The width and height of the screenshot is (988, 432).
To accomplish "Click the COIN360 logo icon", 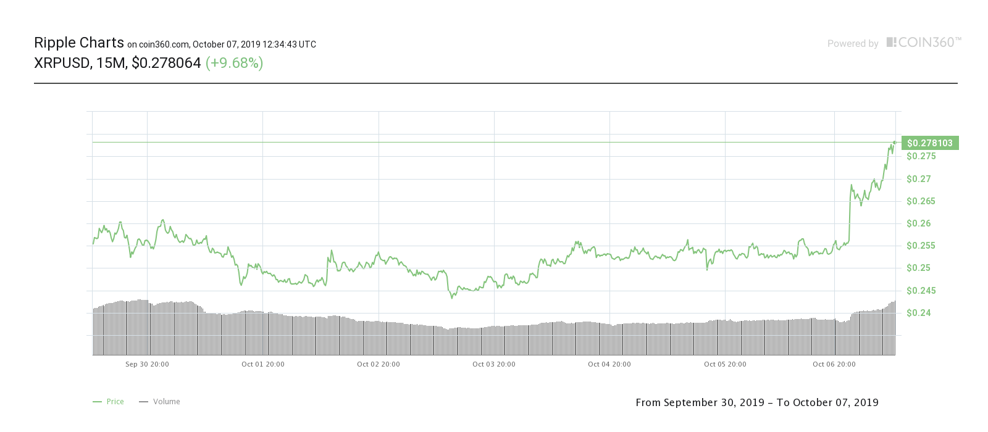I will 891,42.
